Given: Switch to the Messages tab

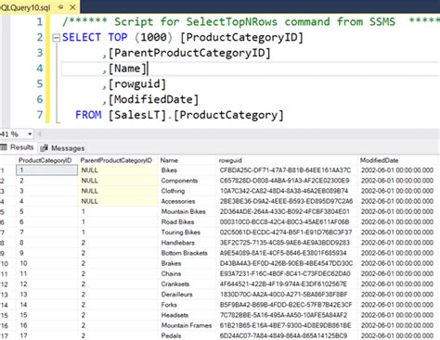Looking at the screenshot, I should [62, 148].
